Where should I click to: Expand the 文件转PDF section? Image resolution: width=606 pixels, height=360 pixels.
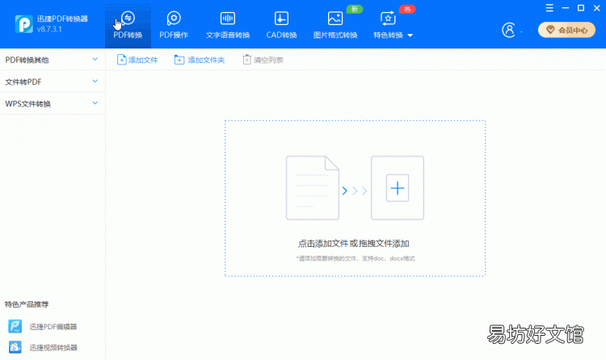(53, 82)
